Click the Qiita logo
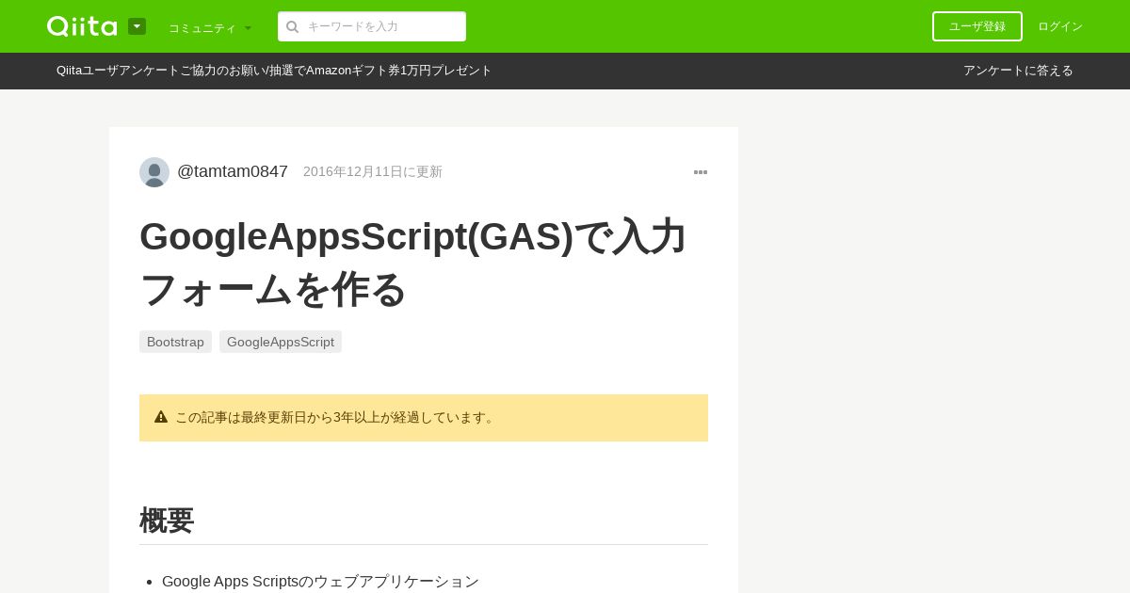The width and height of the screenshot is (1130, 593). (x=82, y=26)
